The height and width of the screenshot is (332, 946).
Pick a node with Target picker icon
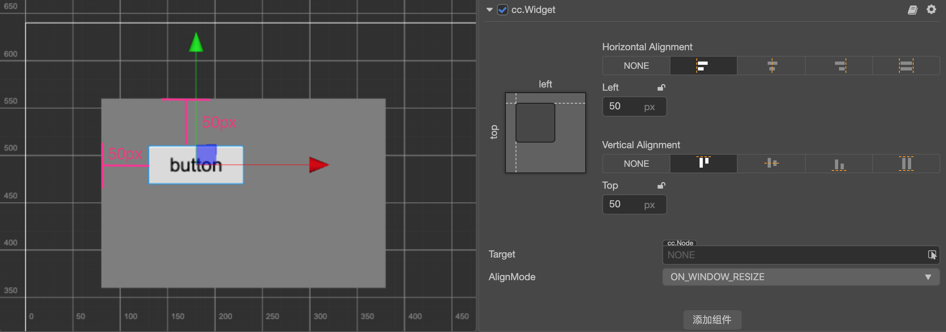coord(932,255)
